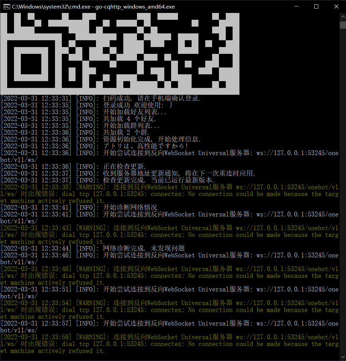Click the INFO line timestamped 12:33:51
The image size is (346, 361).
pyautogui.click(x=169, y=292)
